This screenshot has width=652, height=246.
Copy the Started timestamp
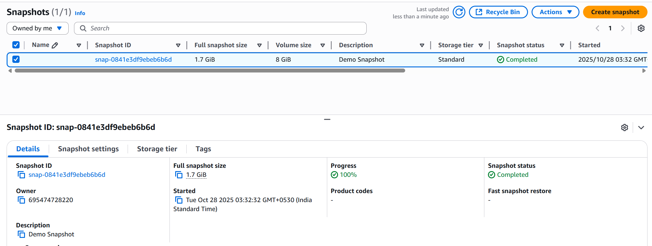[179, 200]
